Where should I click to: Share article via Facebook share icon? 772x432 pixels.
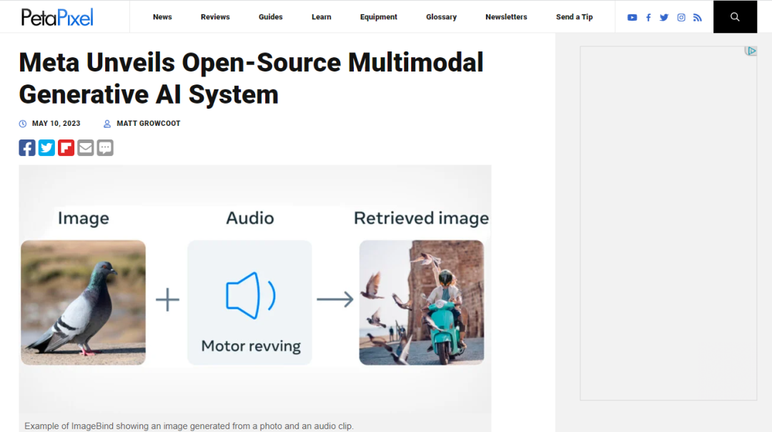(27, 148)
